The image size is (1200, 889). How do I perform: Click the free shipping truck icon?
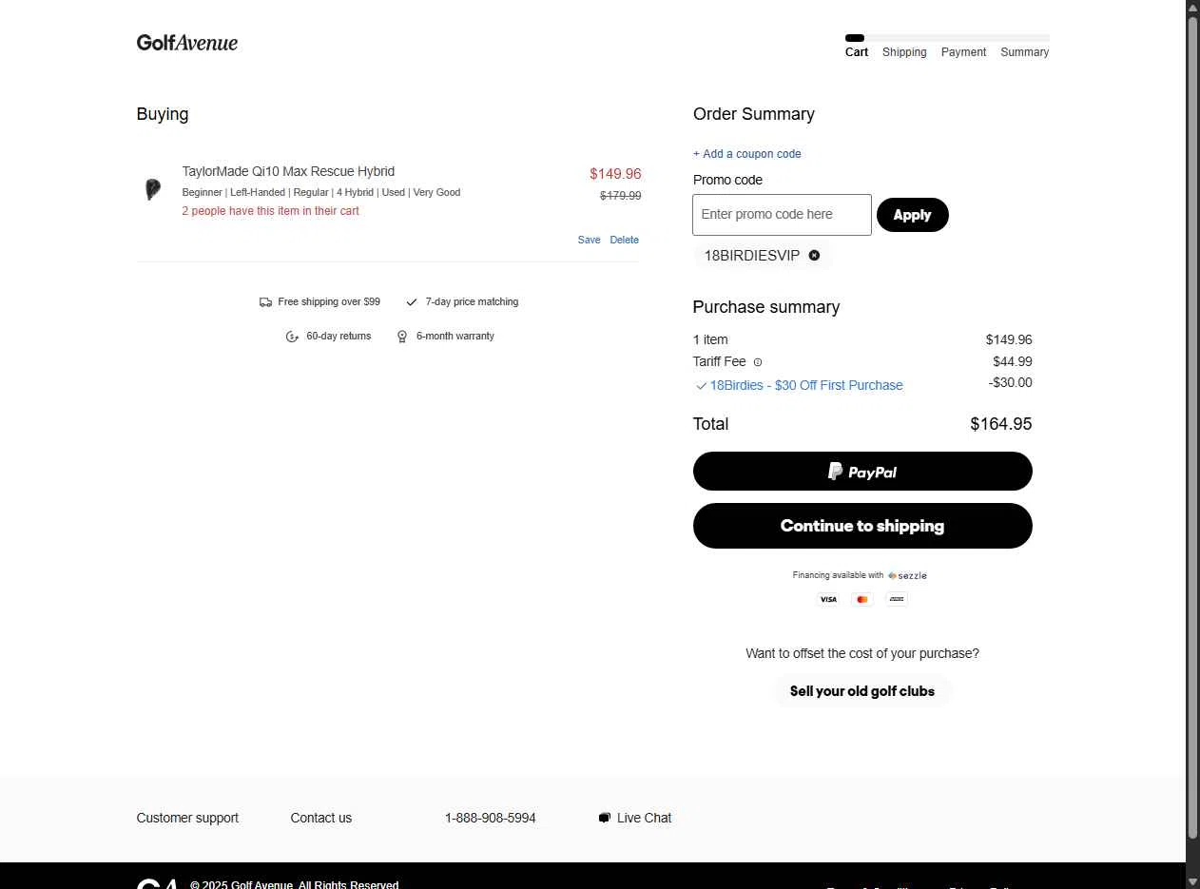(x=265, y=302)
